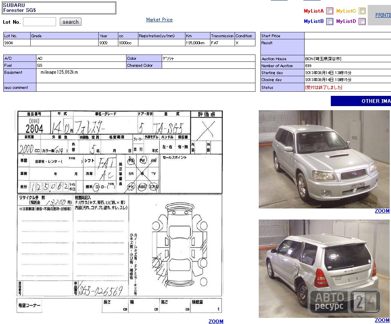Click the MyListD label
391x324 pixels.
pyautogui.click(x=346, y=21)
